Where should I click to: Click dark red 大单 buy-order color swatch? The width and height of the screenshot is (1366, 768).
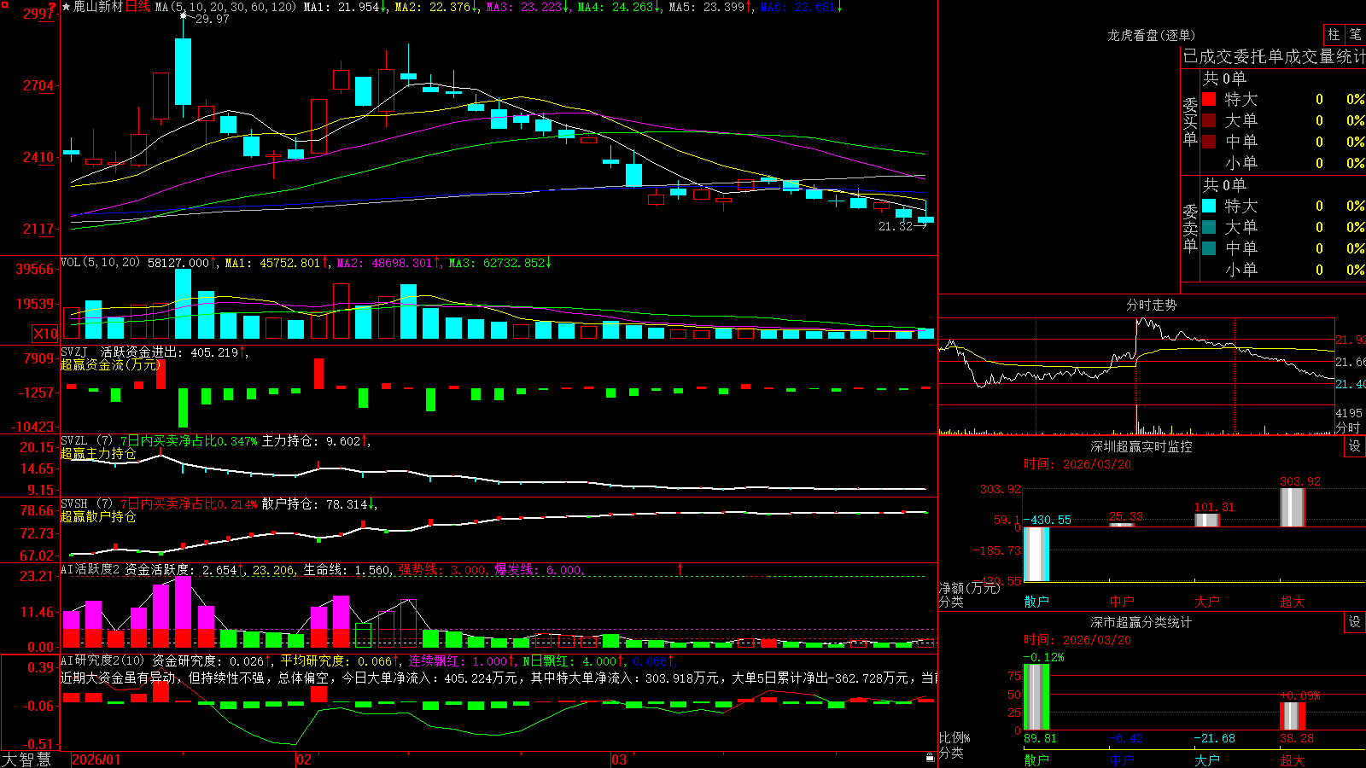click(1209, 120)
